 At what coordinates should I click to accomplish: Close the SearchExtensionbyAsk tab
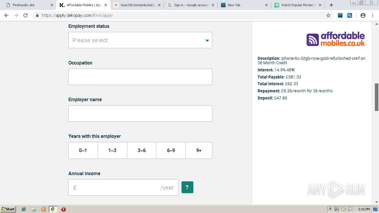(x=159, y=5)
